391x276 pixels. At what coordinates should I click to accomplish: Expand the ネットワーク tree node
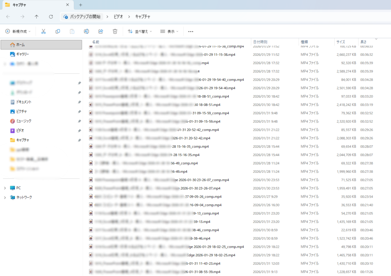tap(5, 198)
